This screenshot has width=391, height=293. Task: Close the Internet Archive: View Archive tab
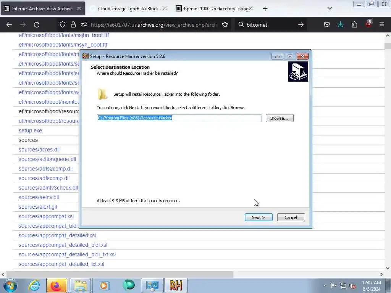coord(79,8)
